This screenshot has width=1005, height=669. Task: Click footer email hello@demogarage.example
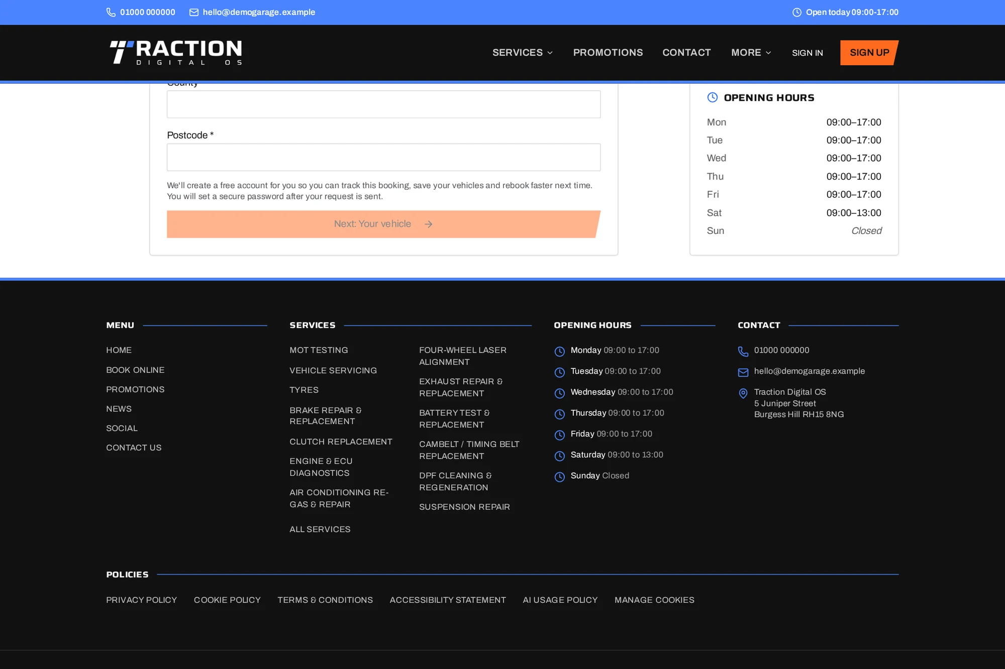810,371
